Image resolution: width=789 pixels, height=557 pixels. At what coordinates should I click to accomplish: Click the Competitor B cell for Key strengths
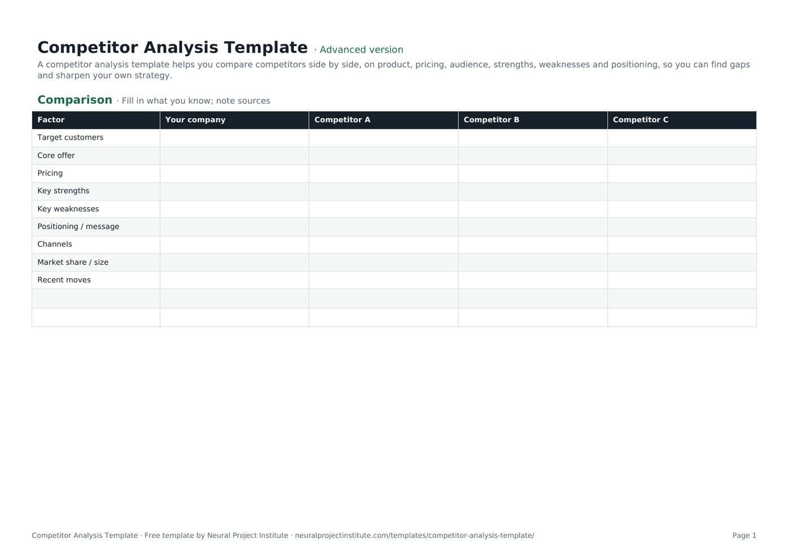pos(533,191)
